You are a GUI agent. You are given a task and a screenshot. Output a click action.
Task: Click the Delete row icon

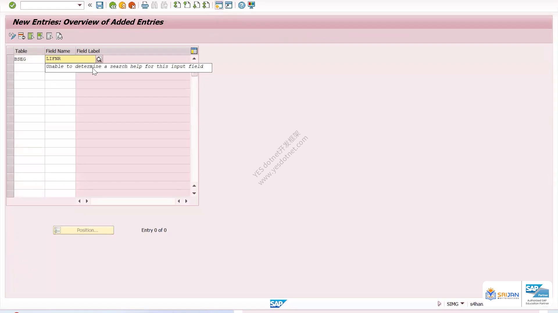22,36
